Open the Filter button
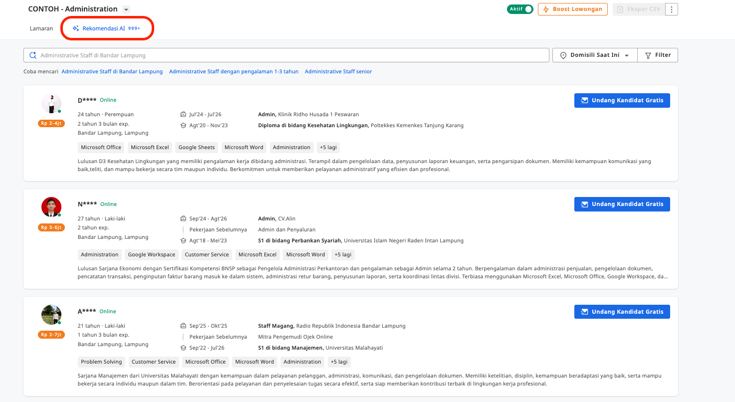 tap(658, 55)
